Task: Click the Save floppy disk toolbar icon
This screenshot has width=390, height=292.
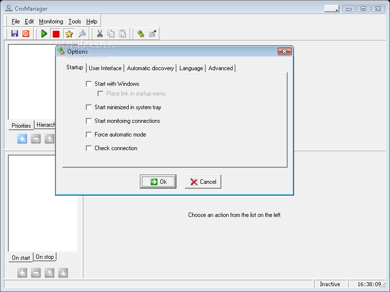Action: (x=15, y=34)
